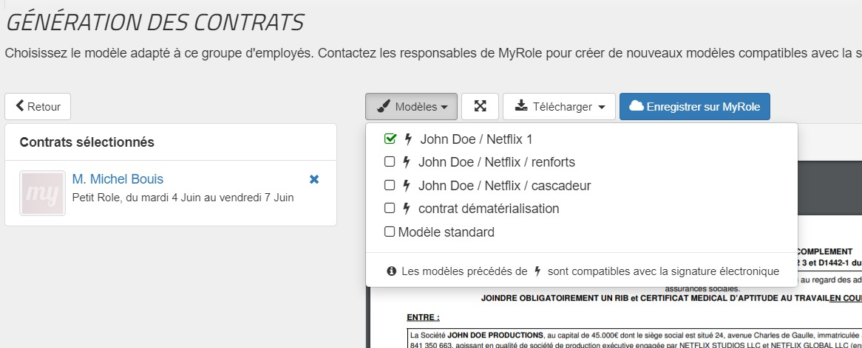The image size is (862, 348).
Task: Click Enregistrer sur MyRole button
Action: 695,106
